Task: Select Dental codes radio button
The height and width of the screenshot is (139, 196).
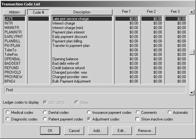Action: (45, 113)
